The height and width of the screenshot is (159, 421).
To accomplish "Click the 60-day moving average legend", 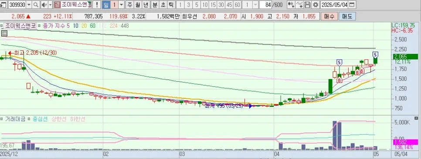I will [93, 26].
